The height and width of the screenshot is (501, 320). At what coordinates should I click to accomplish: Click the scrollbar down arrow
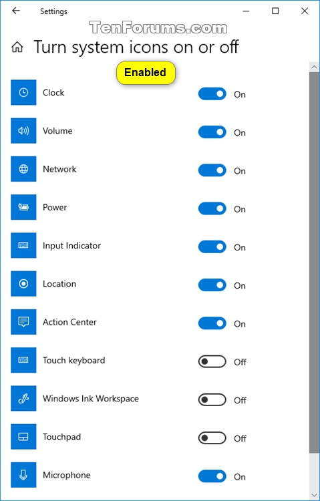[x=314, y=494]
